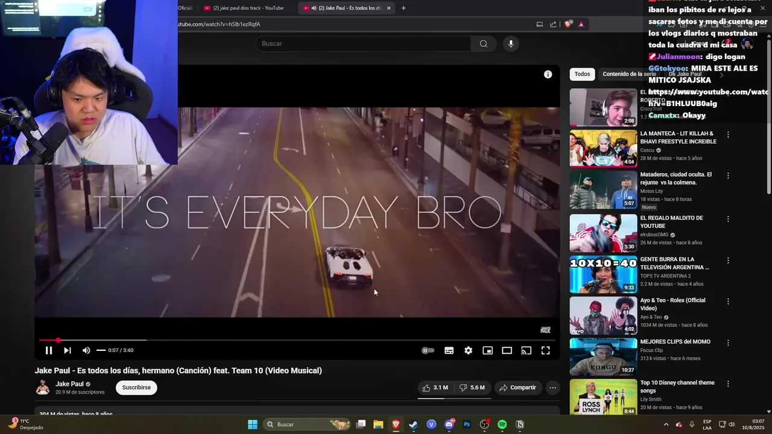Open Top 10 Disney channel theme songs
This screenshot has height=434, width=772.
(x=677, y=386)
